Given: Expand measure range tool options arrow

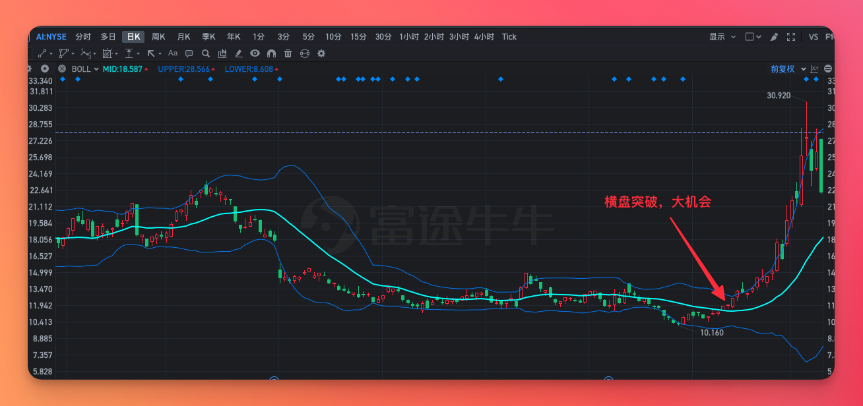Looking at the screenshot, I should pyautogui.click(x=116, y=54).
